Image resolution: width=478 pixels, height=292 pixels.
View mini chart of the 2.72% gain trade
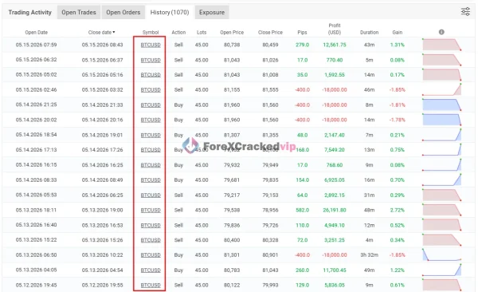pyautogui.click(x=441, y=210)
